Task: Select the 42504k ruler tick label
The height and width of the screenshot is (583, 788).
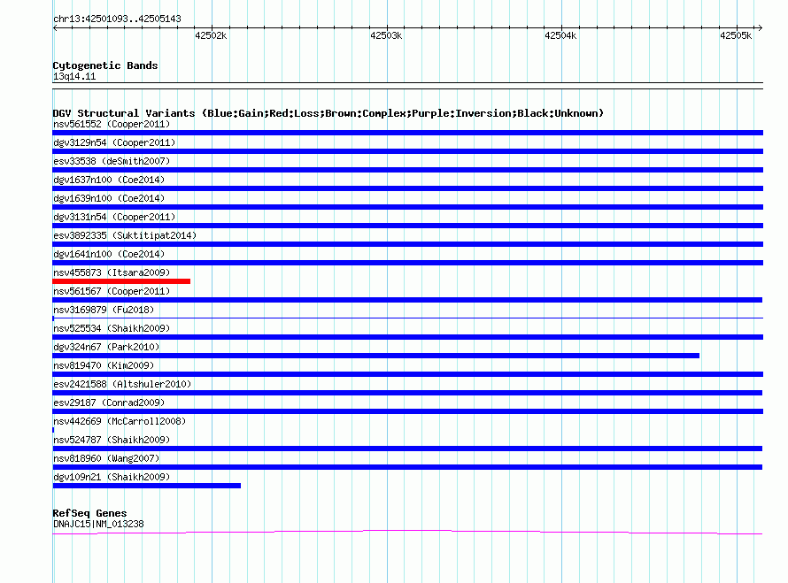Action: [560, 35]
